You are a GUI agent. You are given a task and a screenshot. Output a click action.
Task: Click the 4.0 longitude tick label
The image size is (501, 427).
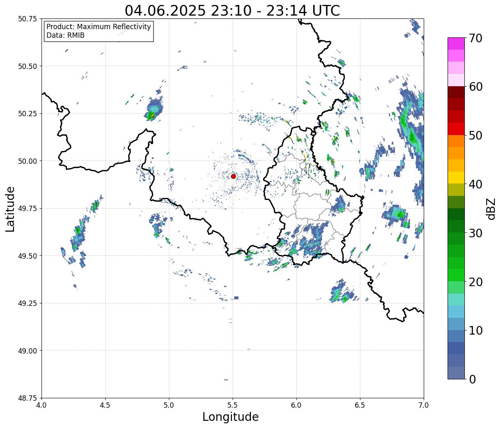(x=42, y=405)
